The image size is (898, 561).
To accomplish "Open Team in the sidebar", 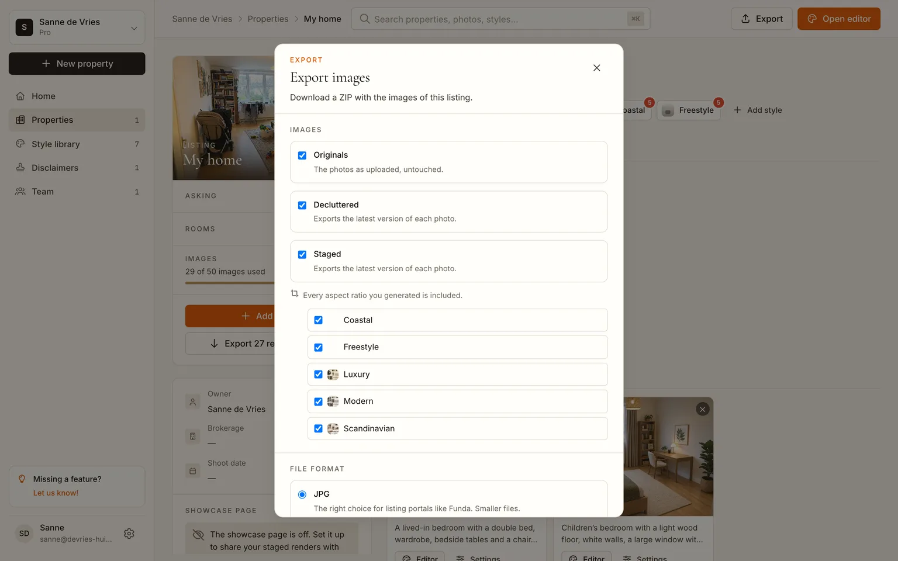I will click(x=77, y=192).
